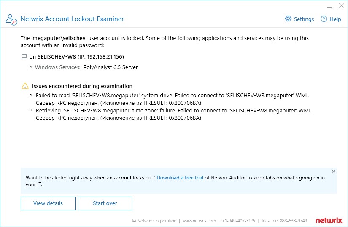Image resolution: width=348 pixels, height=227 pixels.
Task: Follow the 'Download a free trial' link
Action: click(x=180, y=178)
